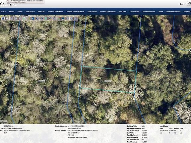Click the Log In link
Screen dimensions: 191x143
click(182, 4)
